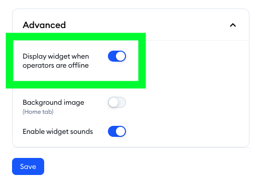The height and width of the screenshot is (183, 259).
Task: Click the Save button
Action: pyautogui.click(x=28, y=166)
